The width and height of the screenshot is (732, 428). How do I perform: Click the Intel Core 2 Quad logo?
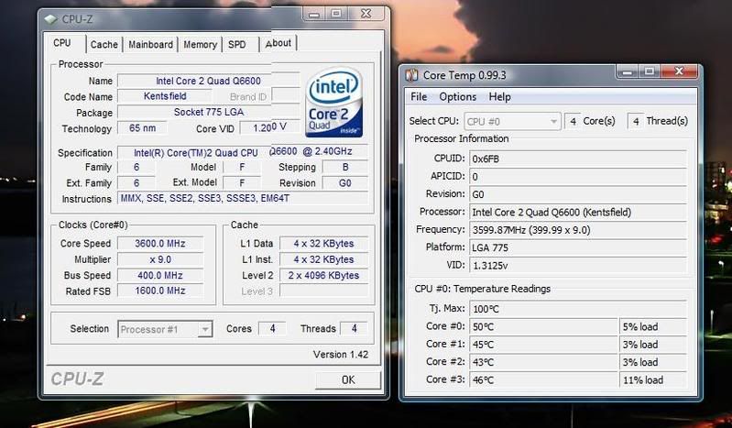333,103
